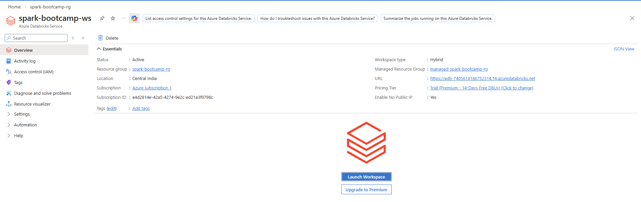Open the azuredatabricks.net workspace URL
The width and height of the screenshot is (641, 202).
coord(483,79)
